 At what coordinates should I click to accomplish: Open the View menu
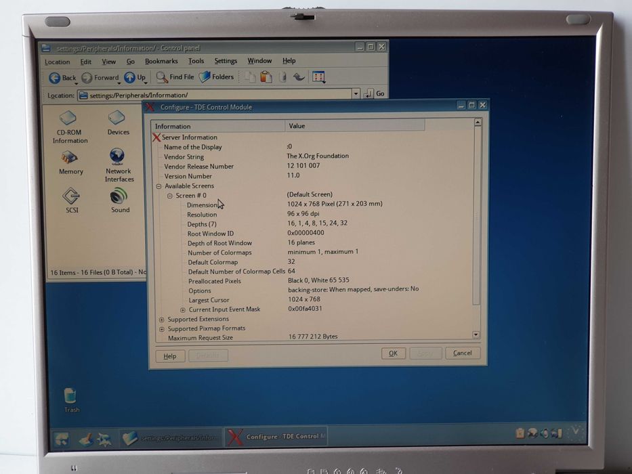click(108, 62)
